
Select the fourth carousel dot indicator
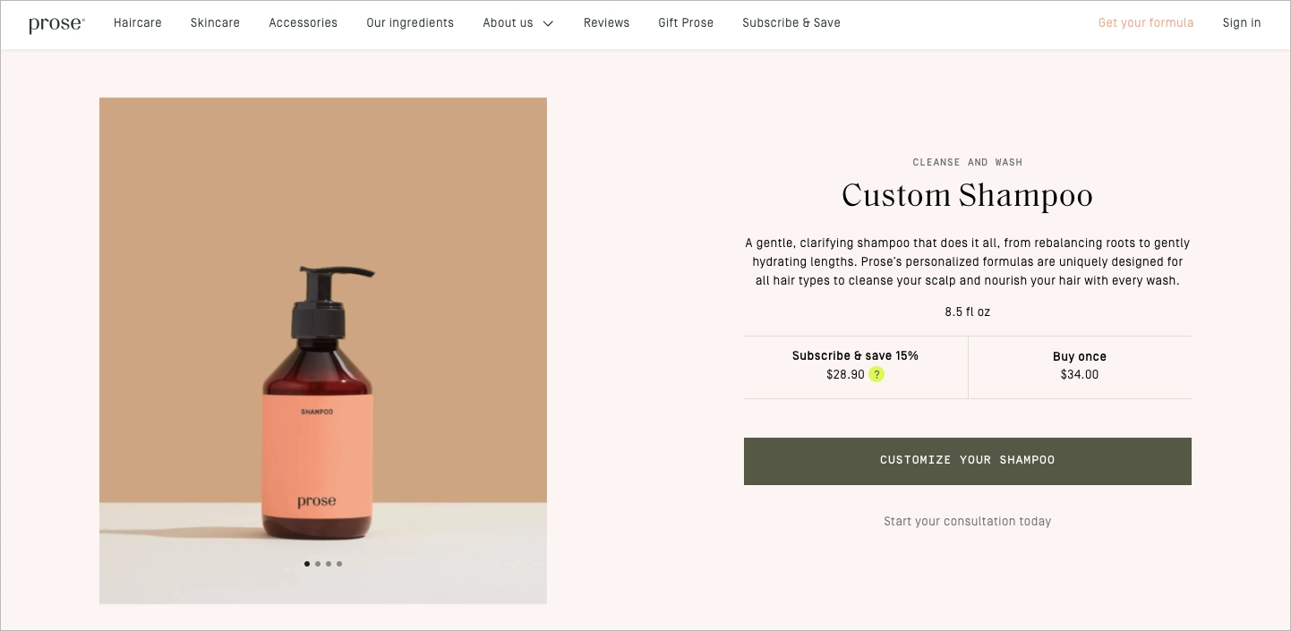[x=339, y=564]
